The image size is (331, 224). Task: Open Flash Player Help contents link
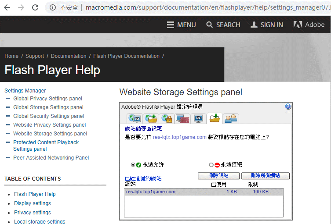tap(35, 194)
